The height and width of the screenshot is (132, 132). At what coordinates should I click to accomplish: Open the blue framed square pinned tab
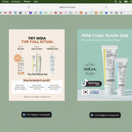71,13
